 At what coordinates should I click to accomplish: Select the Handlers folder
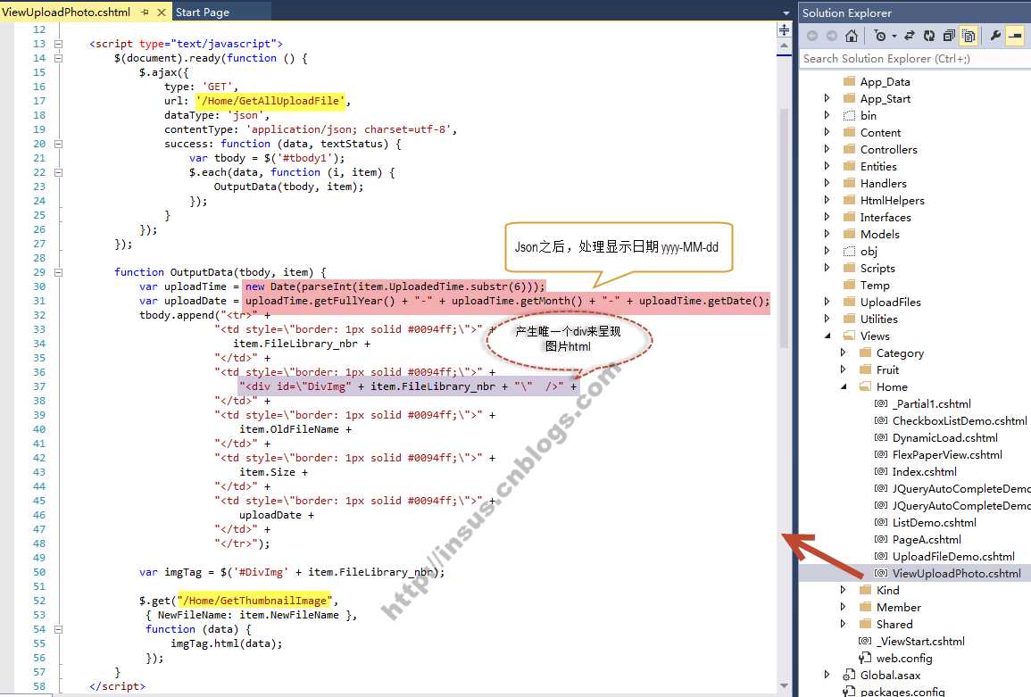[883, 184]
